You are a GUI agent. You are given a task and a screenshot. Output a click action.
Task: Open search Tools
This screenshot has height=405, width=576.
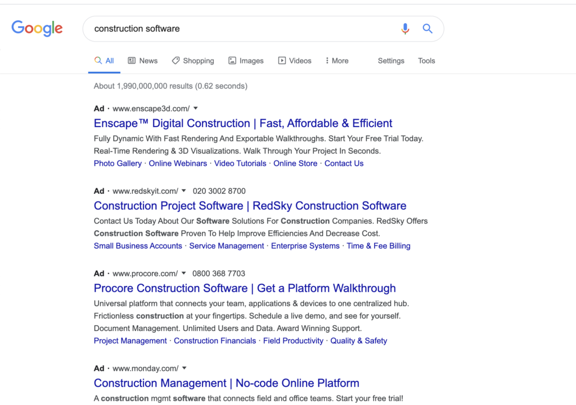point(426,61)
